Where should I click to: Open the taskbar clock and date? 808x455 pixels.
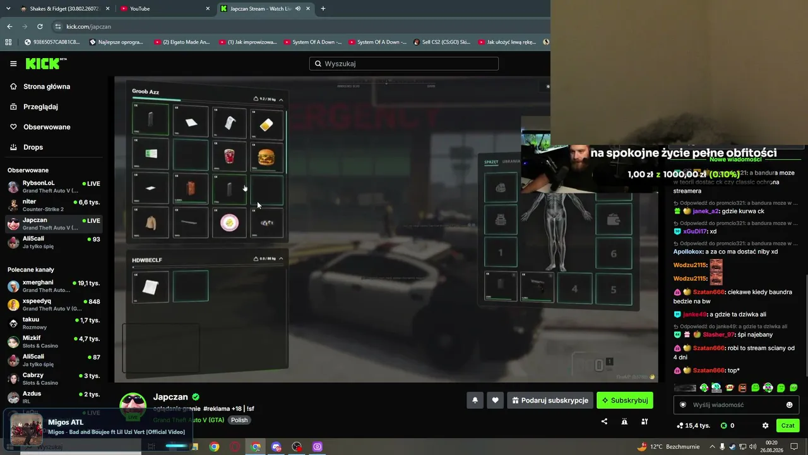tap(771, 447)
